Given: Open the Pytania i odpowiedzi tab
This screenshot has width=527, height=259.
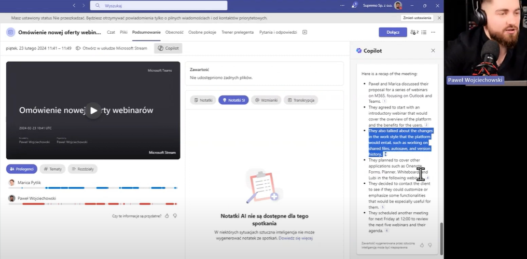Looking at the screenshot, I should [278, 32].
